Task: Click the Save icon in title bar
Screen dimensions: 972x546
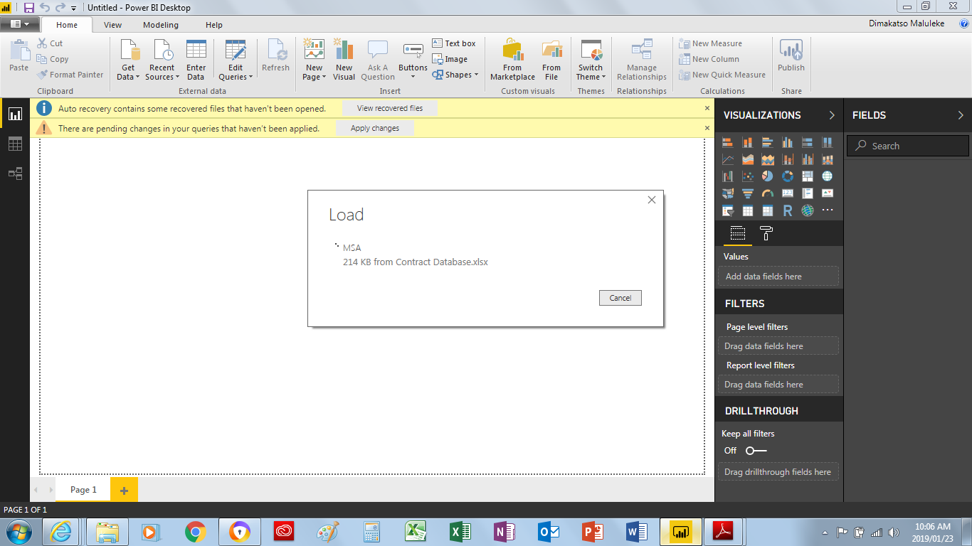Action: (x=29, y=7)
